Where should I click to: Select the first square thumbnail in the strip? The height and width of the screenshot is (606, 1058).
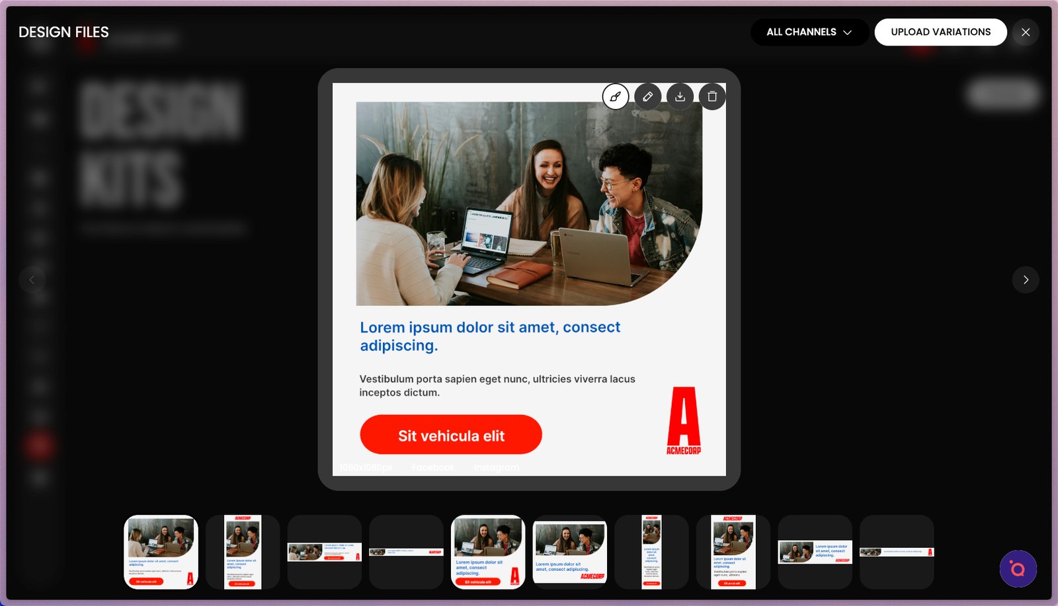tap(161, 552)
